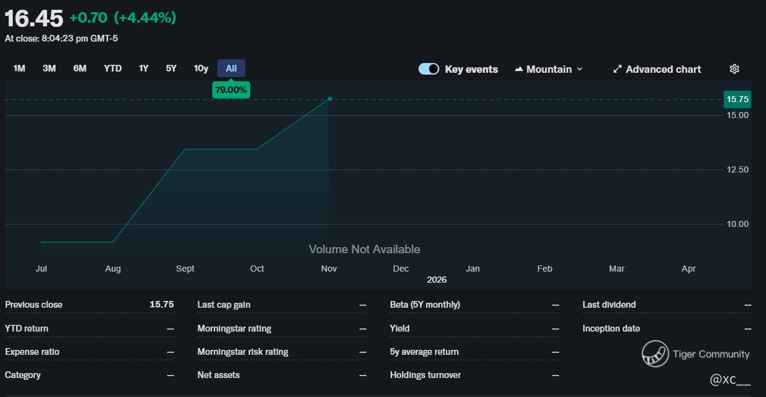Switch to the 10y range
The width and height of the screenshot is (766, 397).
click(x=201, y=69)
